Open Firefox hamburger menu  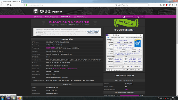176,5
